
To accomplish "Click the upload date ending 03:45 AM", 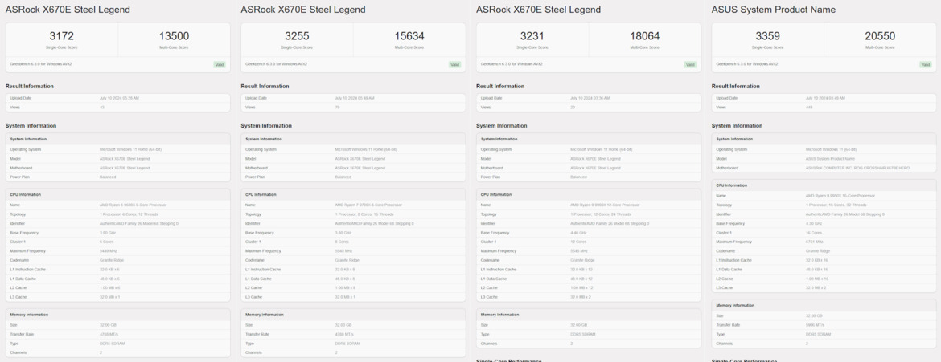I will (825, 98).
